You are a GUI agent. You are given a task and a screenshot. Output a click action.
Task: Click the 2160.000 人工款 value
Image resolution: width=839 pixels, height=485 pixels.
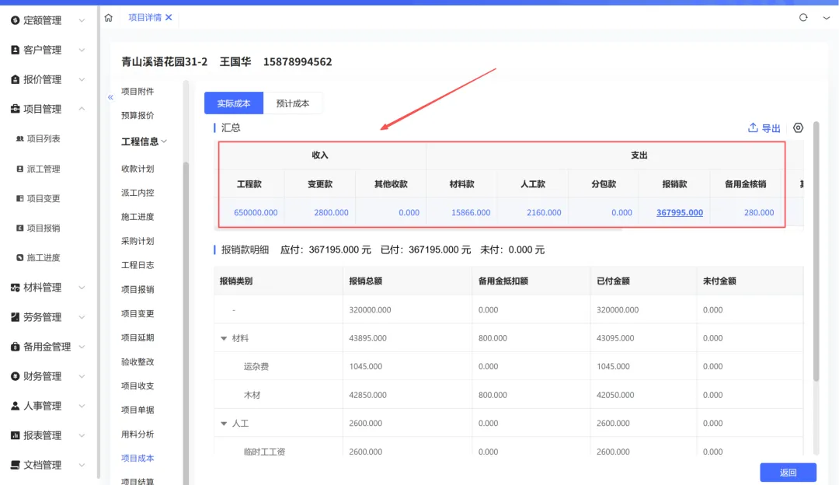tap(544, 212)
